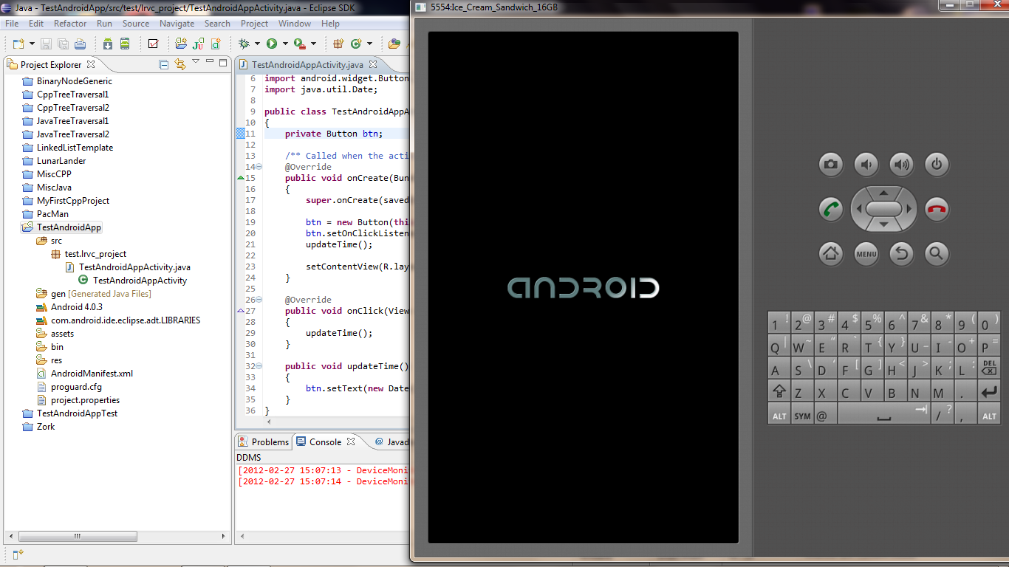Open the Refactor menu
This screenshot has width=1009, height=567.
(70, 24)
